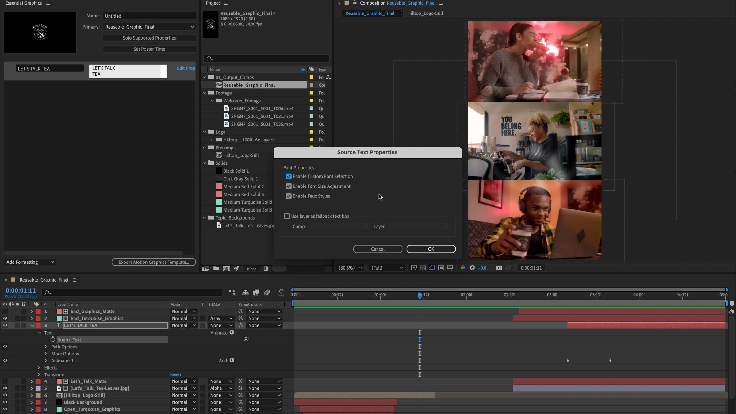Image resolution: width=736 pixels, height=414 pixels.
Task: Toggle the transparency grid in viewer
Action: pos(423,268)
